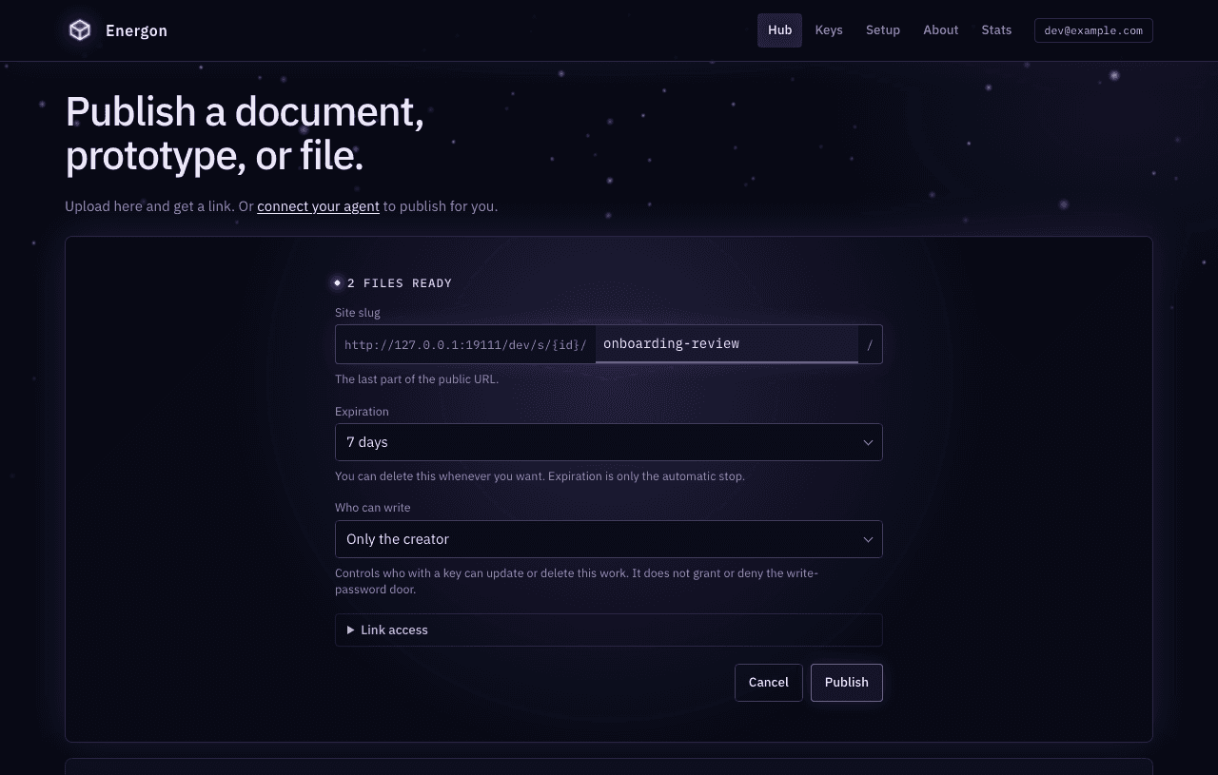Edit the site slug field 'onboarding-review'
The height and width of the screenshot is (775, 1218).
coord(727,344)
